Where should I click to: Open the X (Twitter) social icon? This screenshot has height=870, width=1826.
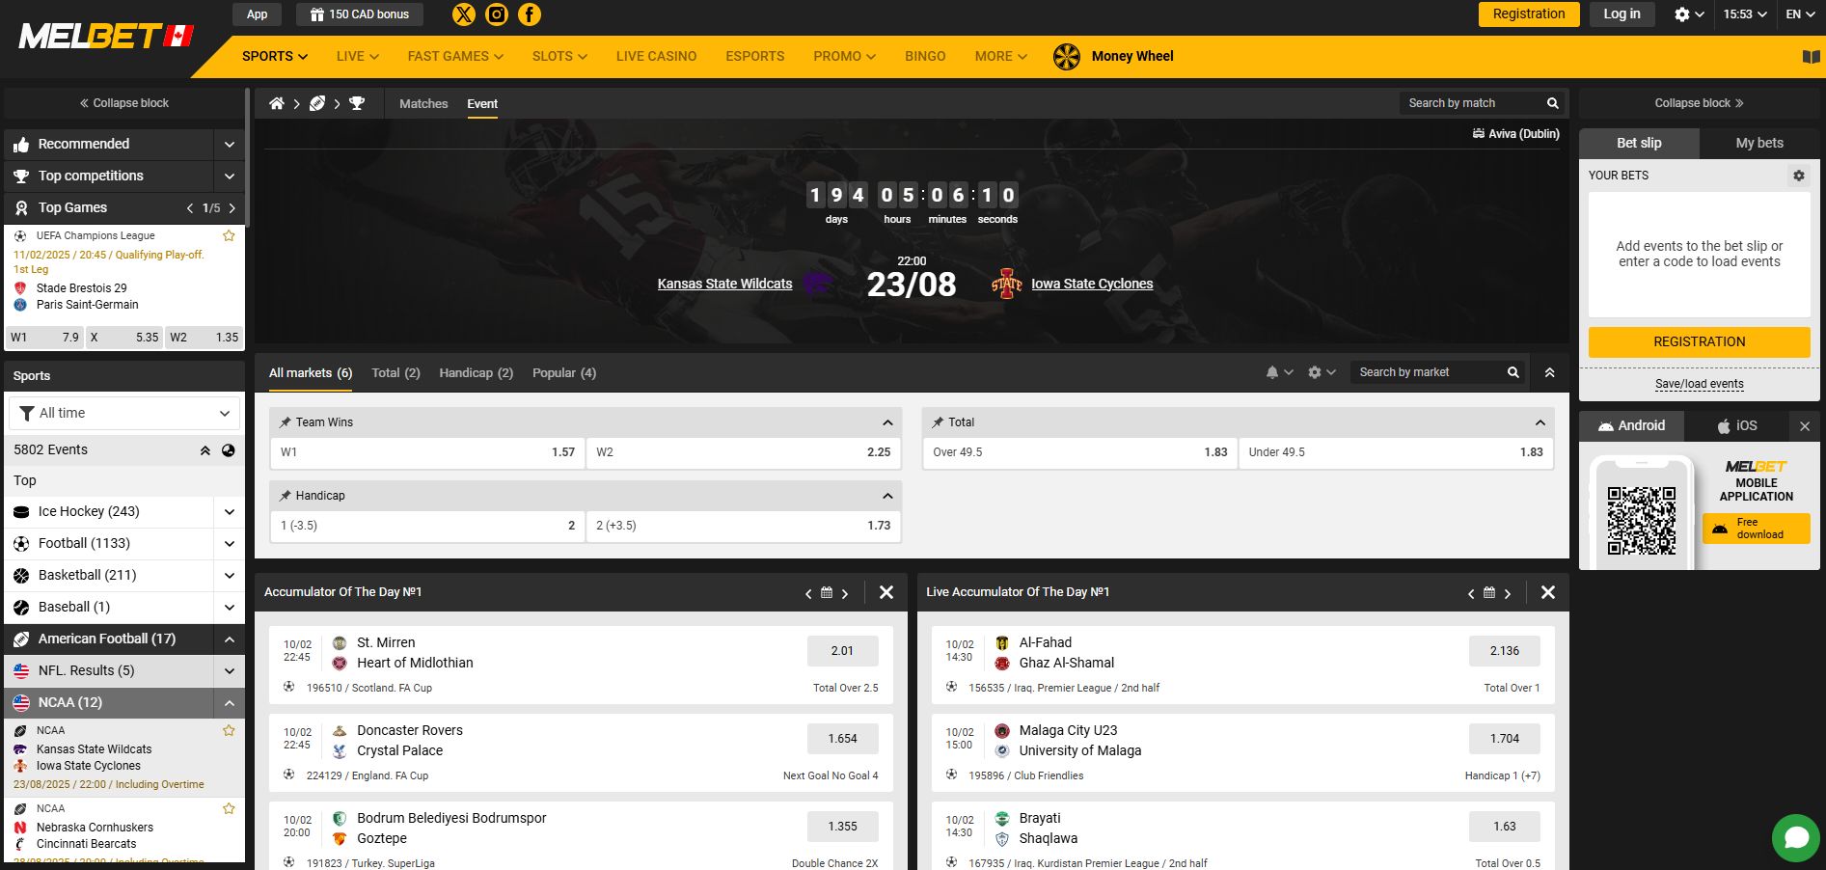click(x=464, y=14)
